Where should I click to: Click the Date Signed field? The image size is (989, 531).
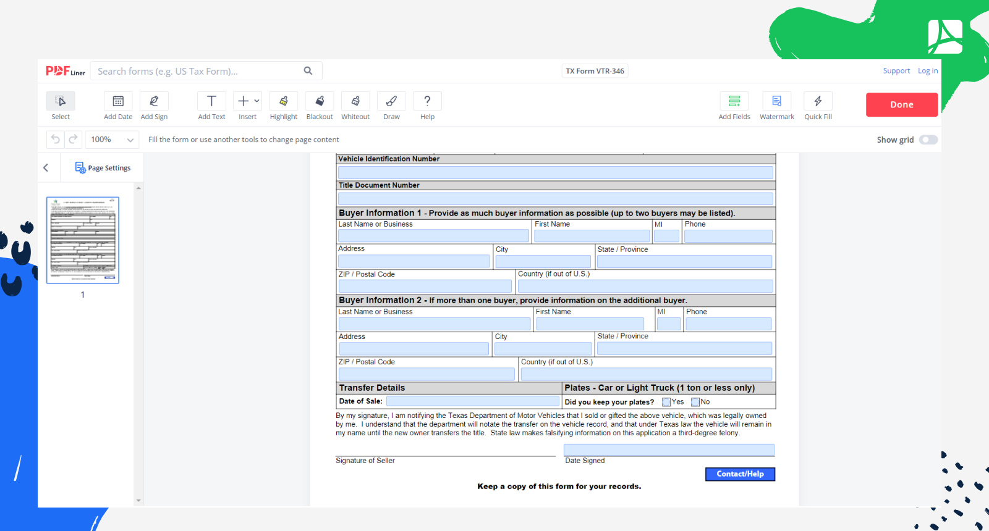point(669,450)
